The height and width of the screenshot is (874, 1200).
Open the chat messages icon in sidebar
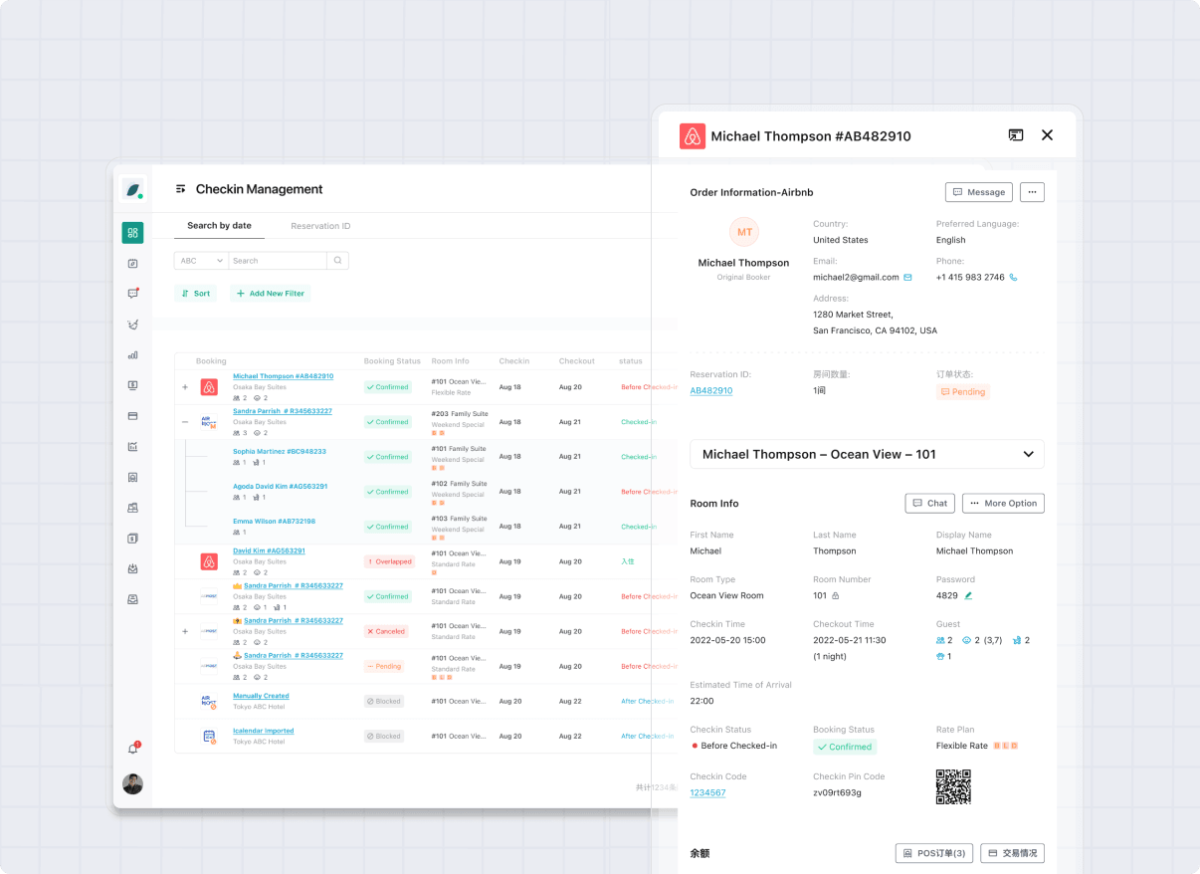point(132,294)
